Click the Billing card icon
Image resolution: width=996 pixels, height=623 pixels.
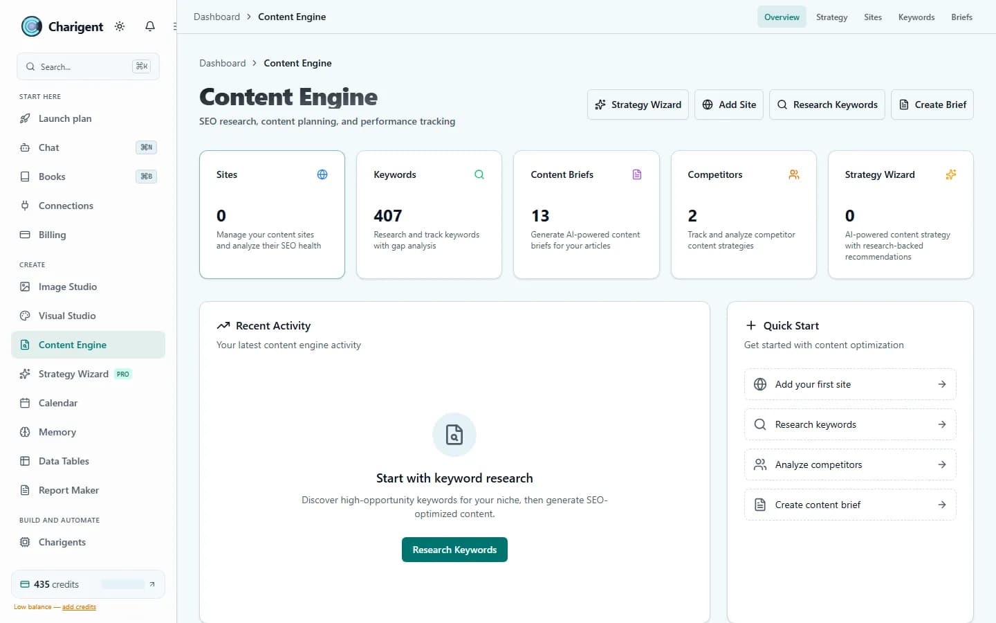click(25, 235)
